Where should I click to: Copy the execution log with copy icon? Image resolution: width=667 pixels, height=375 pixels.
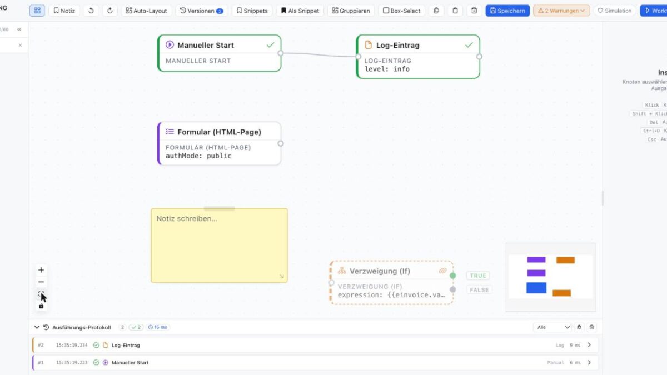pos(579,327)
